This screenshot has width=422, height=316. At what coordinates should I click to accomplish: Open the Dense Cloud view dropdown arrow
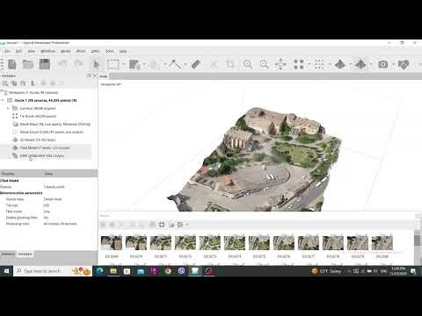pyautogui.click(x=330, y=64)
